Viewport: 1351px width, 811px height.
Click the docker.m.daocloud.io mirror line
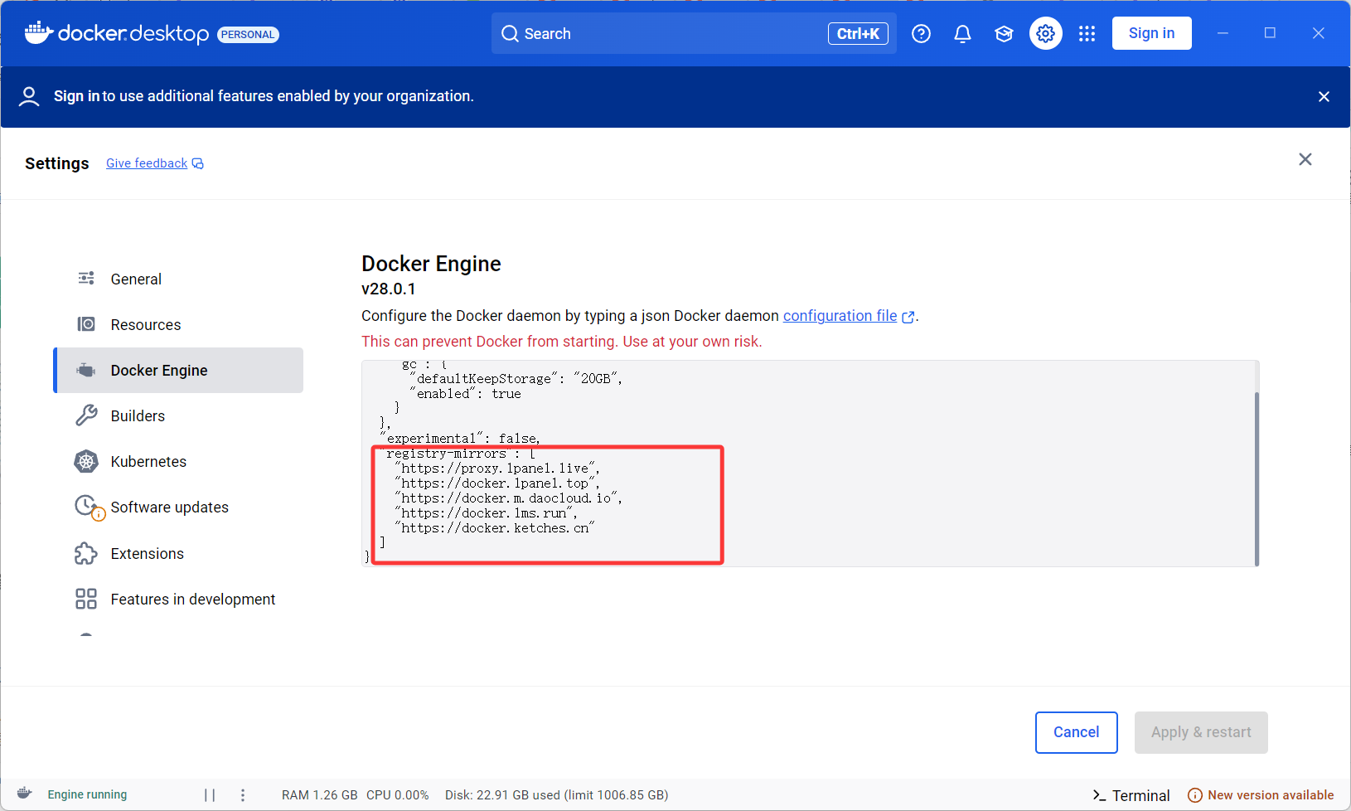pyautogui.click(x=508, y=498)
